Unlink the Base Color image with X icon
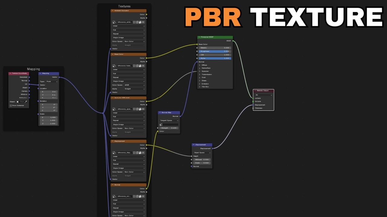The height and width of the screenshot is (217, 387). 143,66
